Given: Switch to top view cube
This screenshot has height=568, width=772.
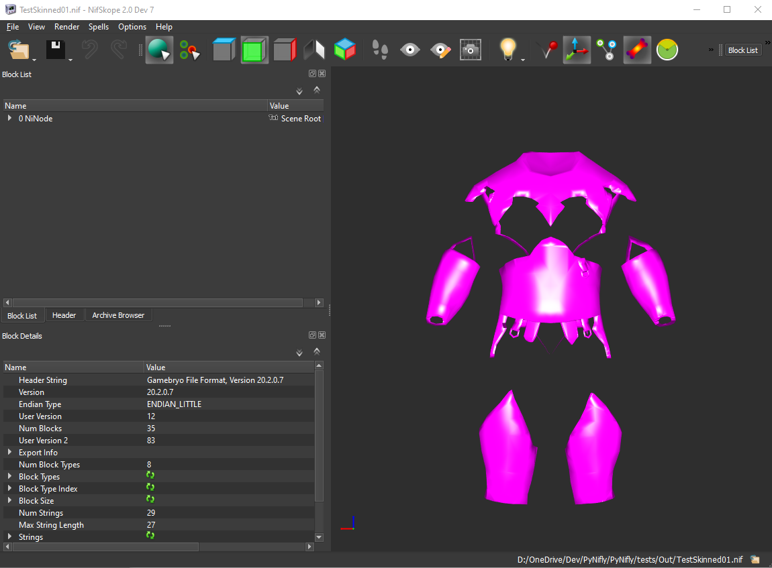Looking at the screenshot, I should (224, 50).
